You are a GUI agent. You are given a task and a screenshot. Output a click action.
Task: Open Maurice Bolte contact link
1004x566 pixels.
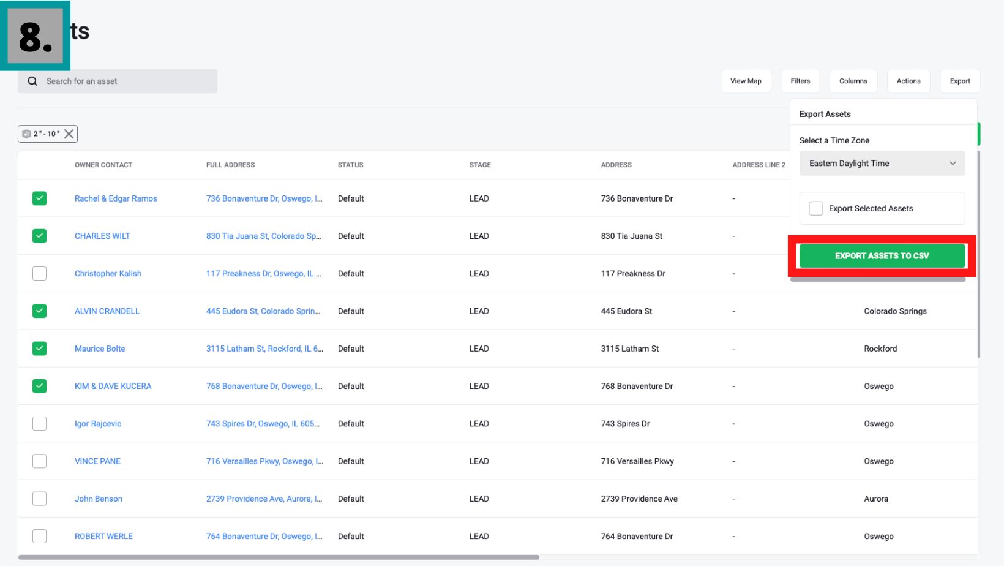[x=100, y=349]
